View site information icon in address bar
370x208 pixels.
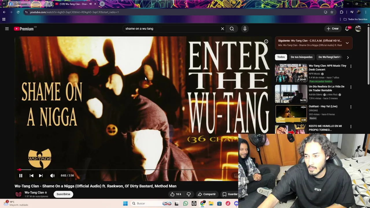point(26,12)
